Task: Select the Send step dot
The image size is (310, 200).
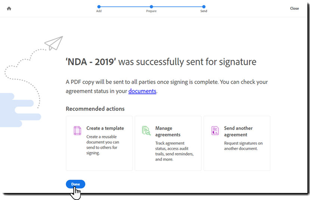Action: click(204, 6)
